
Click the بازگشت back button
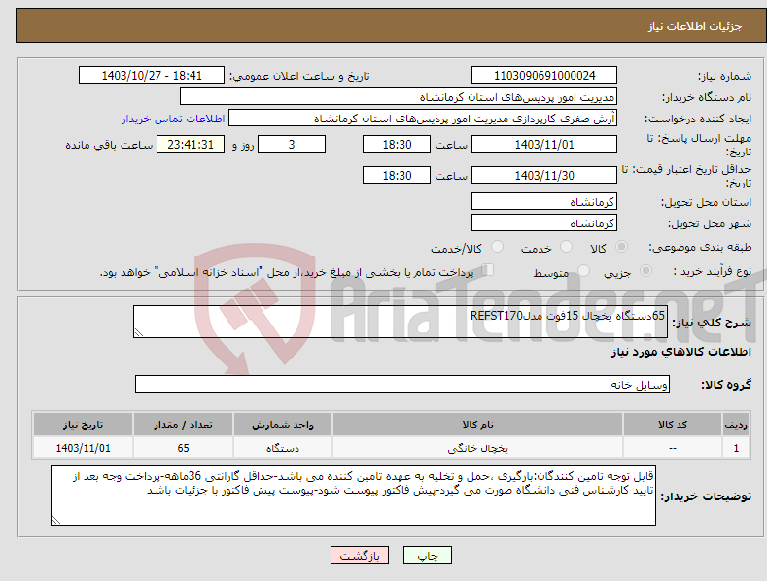pyautogui.click(x=360, y=555)
